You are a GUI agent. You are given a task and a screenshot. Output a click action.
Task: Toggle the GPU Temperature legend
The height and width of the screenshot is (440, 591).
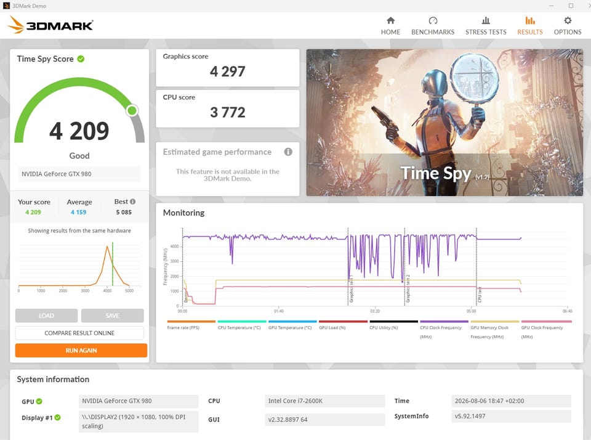click(x=292, y=325)
